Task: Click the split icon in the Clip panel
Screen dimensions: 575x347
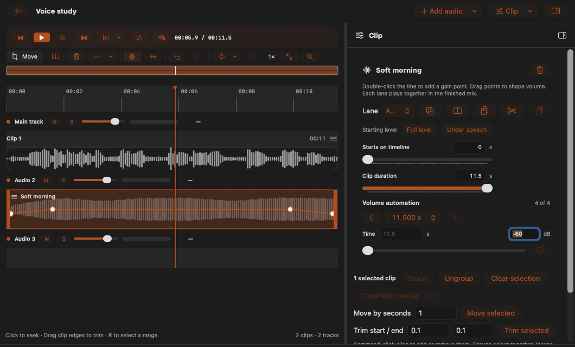Action: pos(457,111)
